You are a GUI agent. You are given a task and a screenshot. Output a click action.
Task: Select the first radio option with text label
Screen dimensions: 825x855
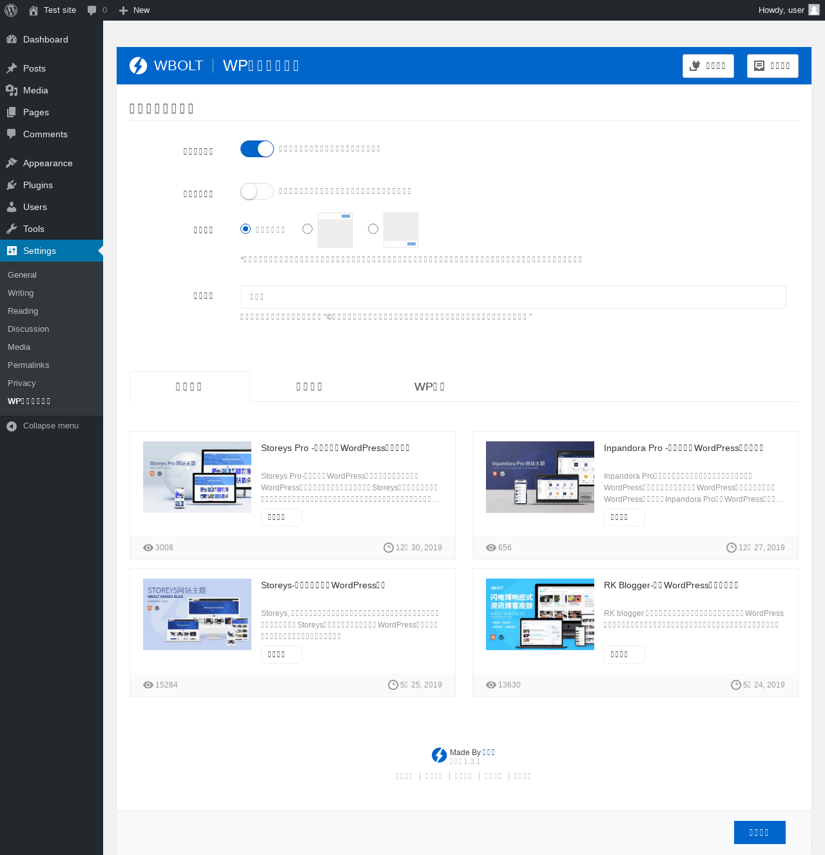(246, 229)
